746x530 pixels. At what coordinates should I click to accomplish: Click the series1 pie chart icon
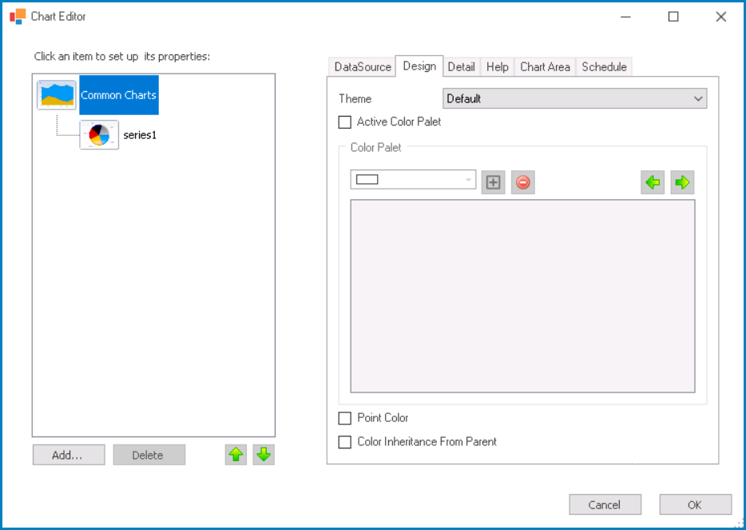[x=99, y=135]
